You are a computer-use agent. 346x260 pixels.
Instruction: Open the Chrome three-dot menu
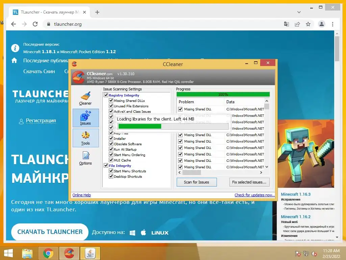pos(332,24)
